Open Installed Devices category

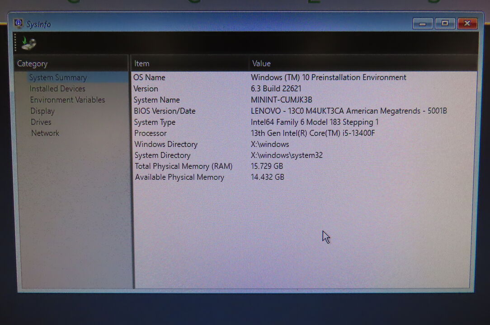pyautogui.click(x=57, y=89)
